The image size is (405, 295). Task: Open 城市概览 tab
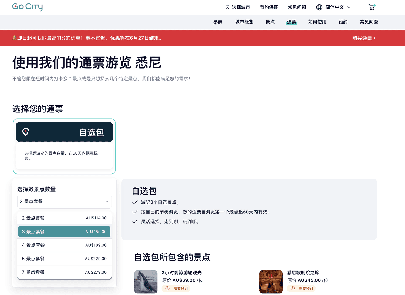pos(244,22)
